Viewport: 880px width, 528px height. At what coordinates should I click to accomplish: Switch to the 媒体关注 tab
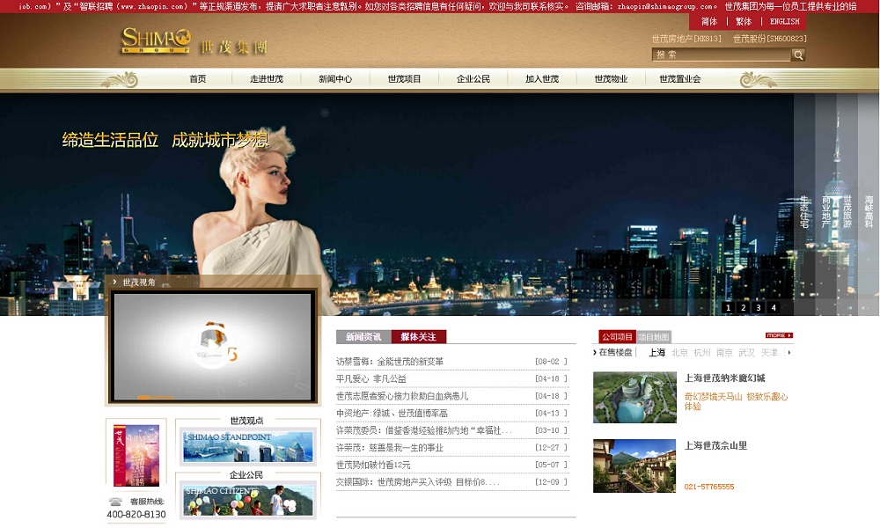click(x=419, y=337)
